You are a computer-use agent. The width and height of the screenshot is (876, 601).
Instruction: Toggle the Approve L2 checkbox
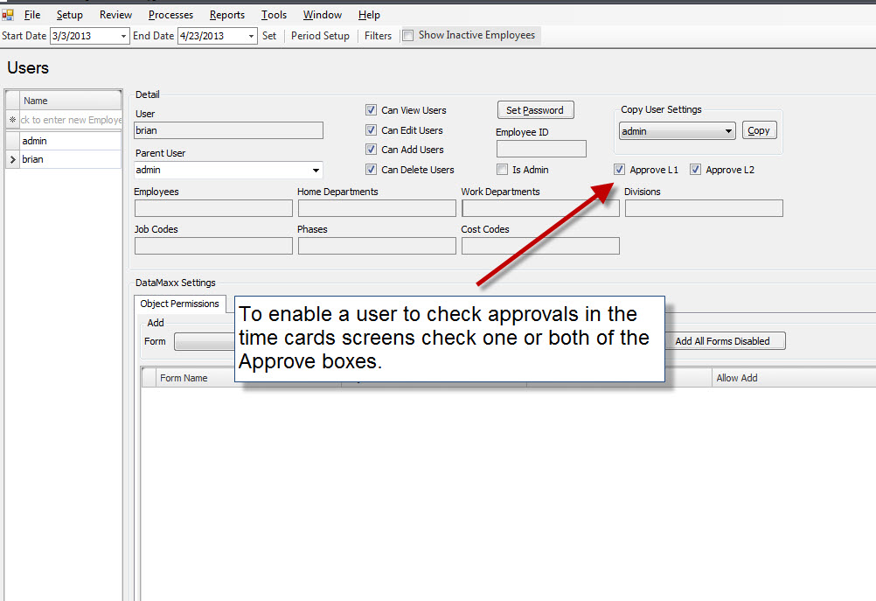pos(696,170)
